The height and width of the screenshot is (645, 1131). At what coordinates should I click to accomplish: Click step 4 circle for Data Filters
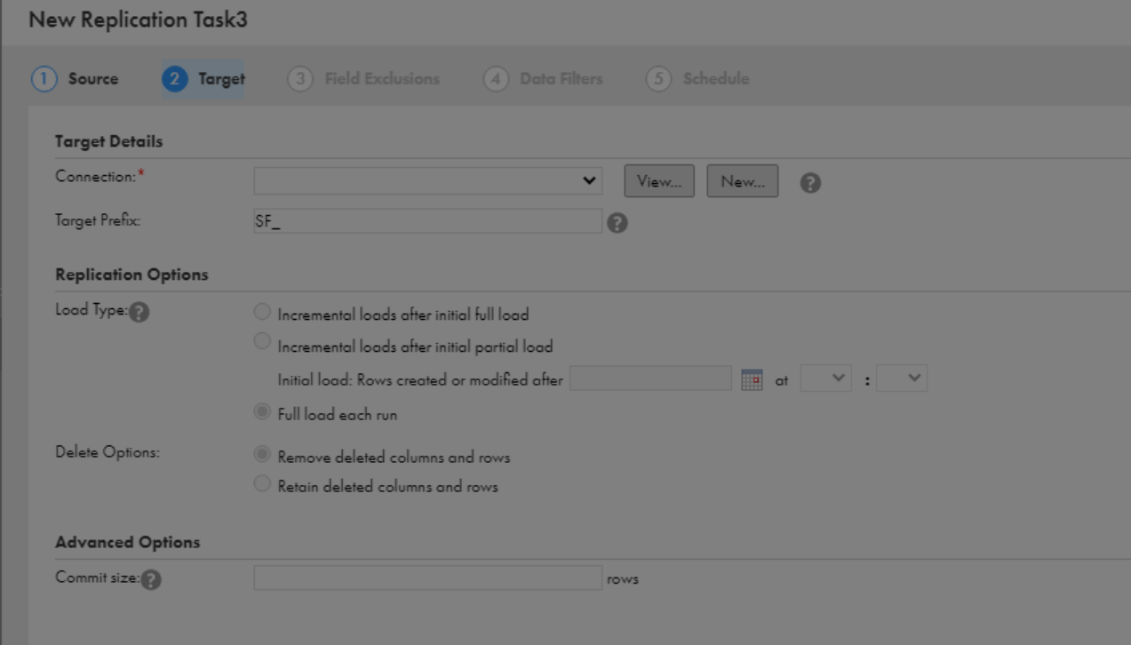click(x=495, y=78)
